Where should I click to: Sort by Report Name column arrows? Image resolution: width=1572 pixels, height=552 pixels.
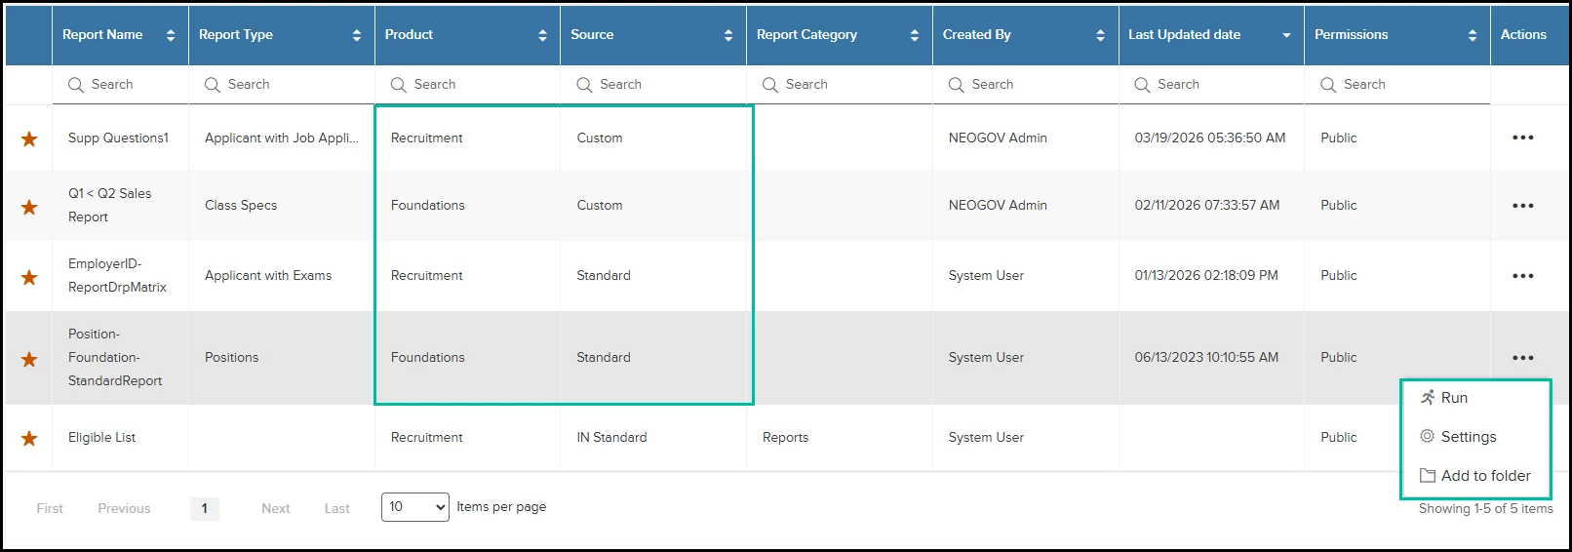click(171, 35)
